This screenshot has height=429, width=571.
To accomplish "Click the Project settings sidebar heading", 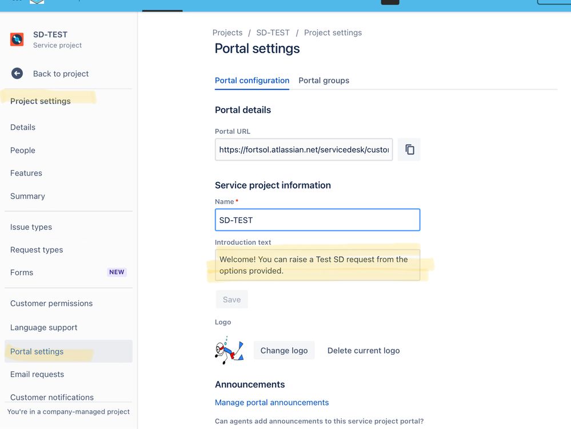I will coord(41,101).
